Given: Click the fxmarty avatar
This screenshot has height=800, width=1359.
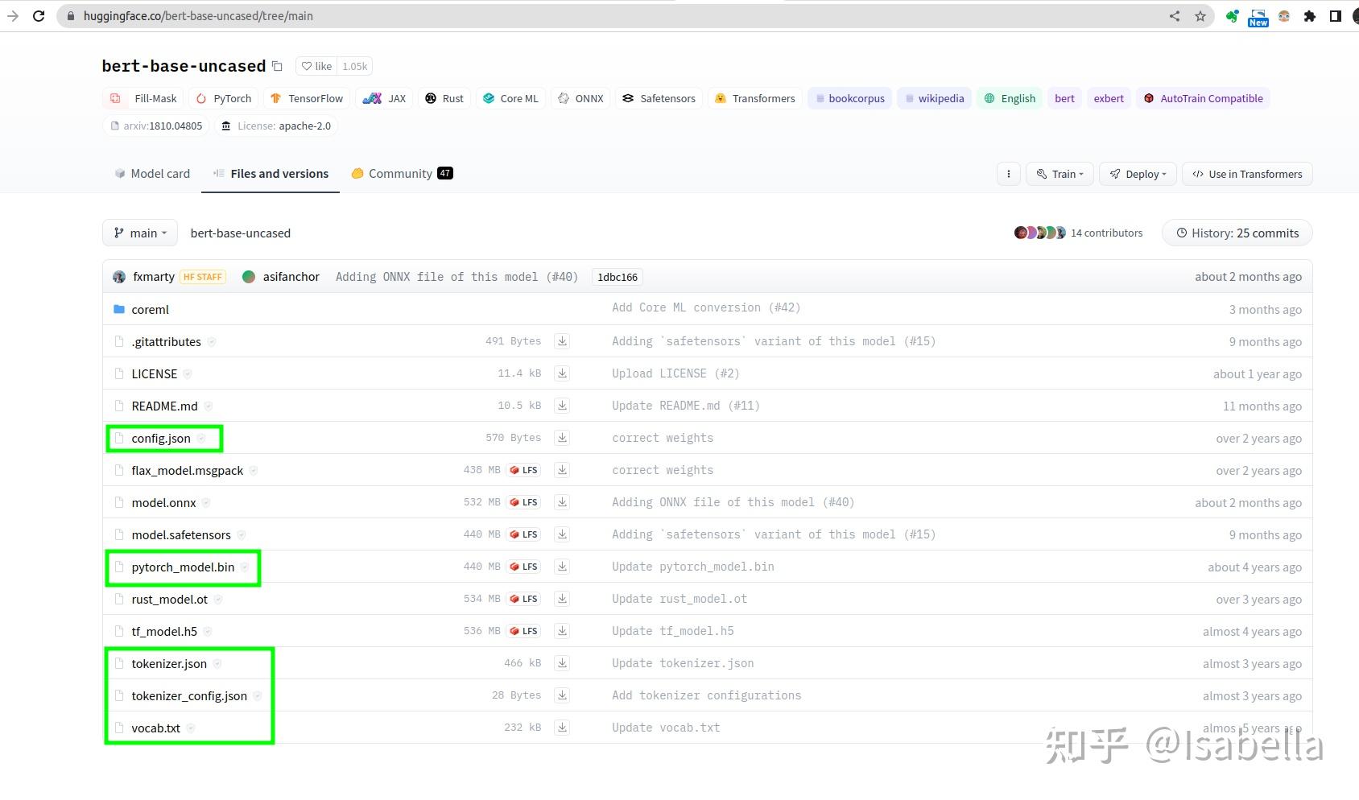Looking at the screenshot, I should click(x=119, y=277).
